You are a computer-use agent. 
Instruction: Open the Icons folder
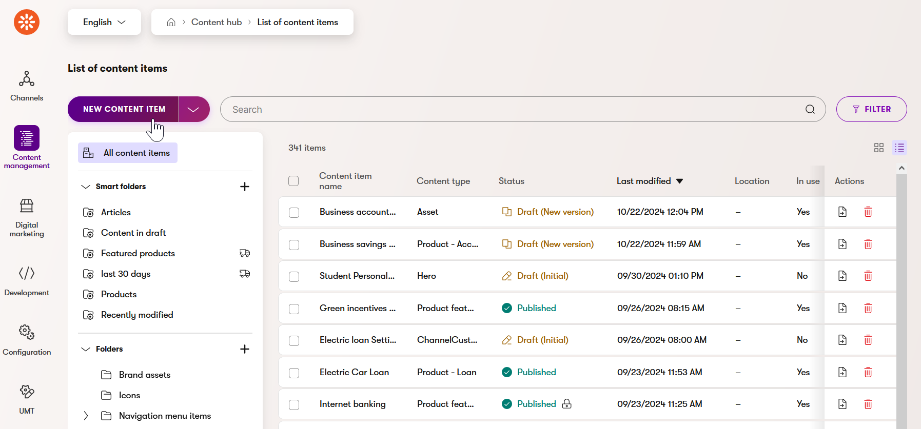(x=129, y=395)
